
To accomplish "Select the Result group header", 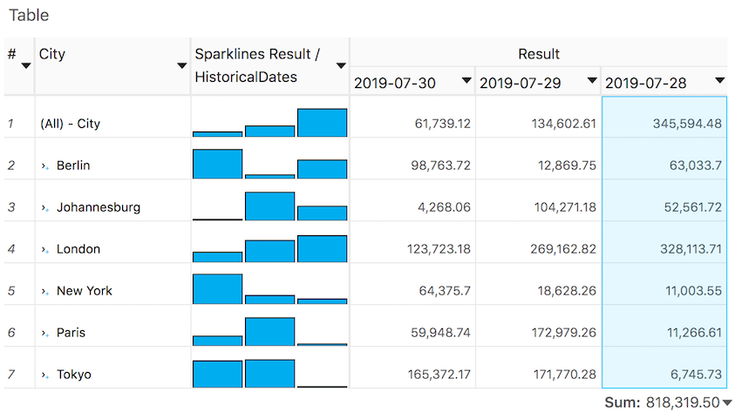I will click(x=539, y=54).
